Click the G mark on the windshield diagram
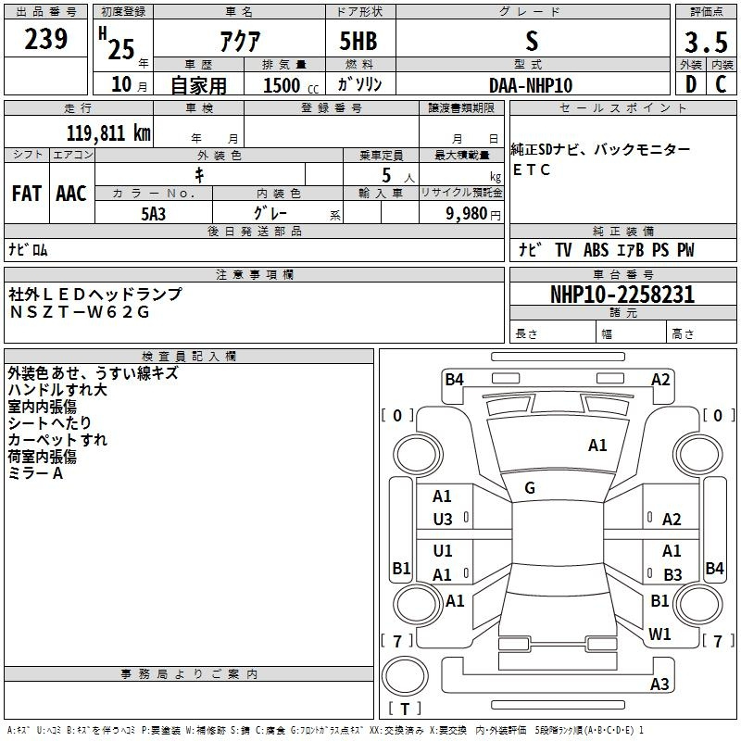Image resolution: width=741 pixels, height=741 pixels. pos(530,488)
